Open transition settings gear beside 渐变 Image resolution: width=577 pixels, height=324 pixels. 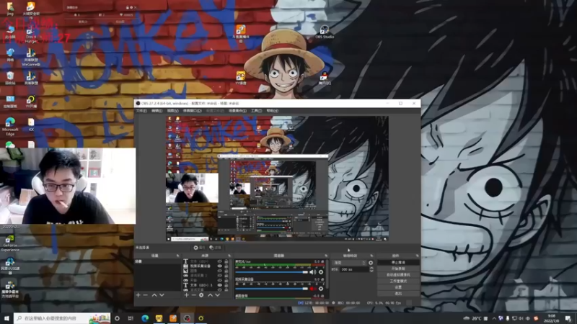click(371, 263)
